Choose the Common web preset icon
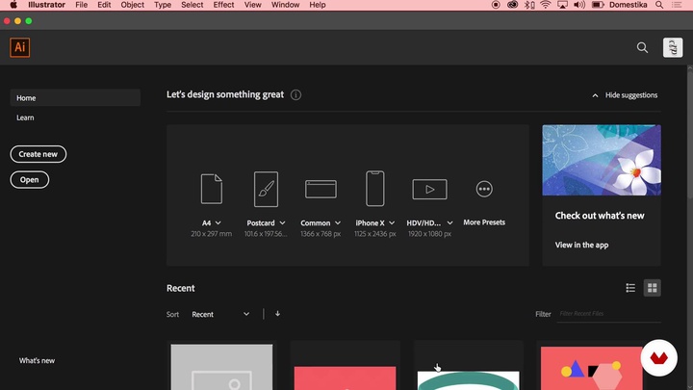 pyautogui.click(x=321, y=189)
